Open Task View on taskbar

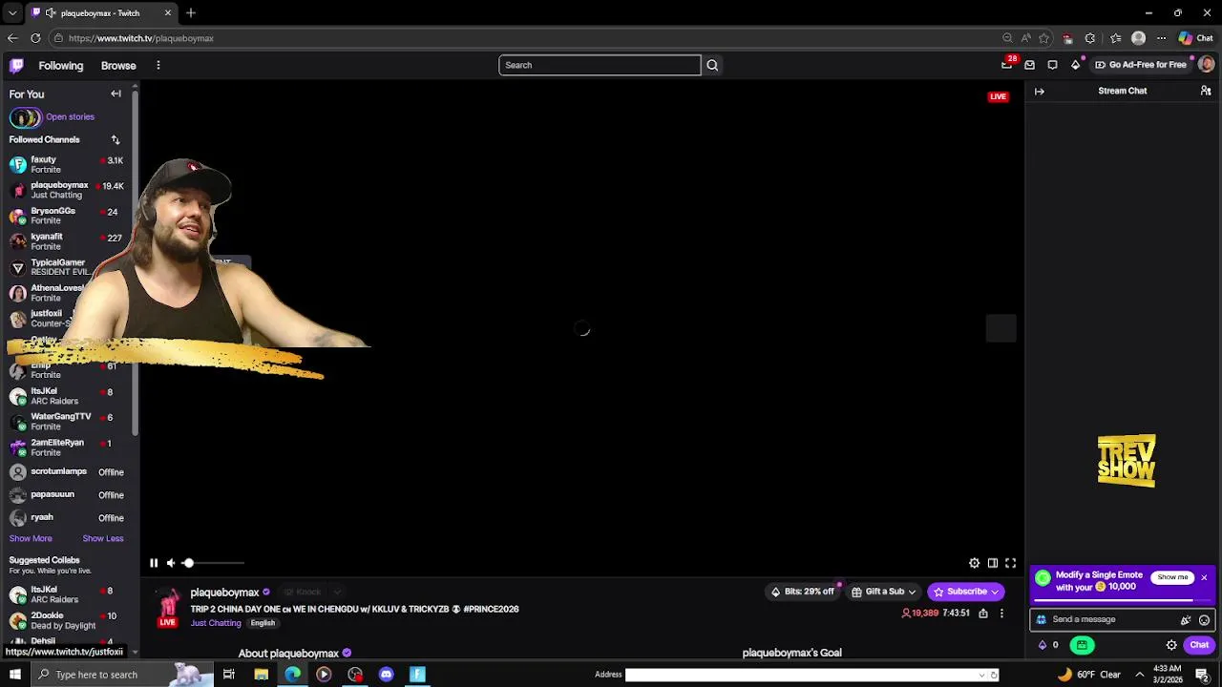point(229,675)
